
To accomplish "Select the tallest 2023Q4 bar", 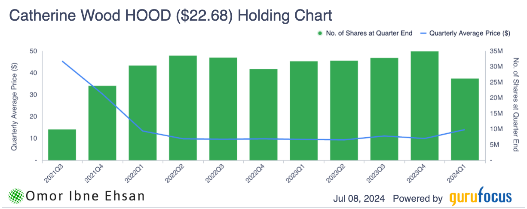I will click(x=425, y=106).
